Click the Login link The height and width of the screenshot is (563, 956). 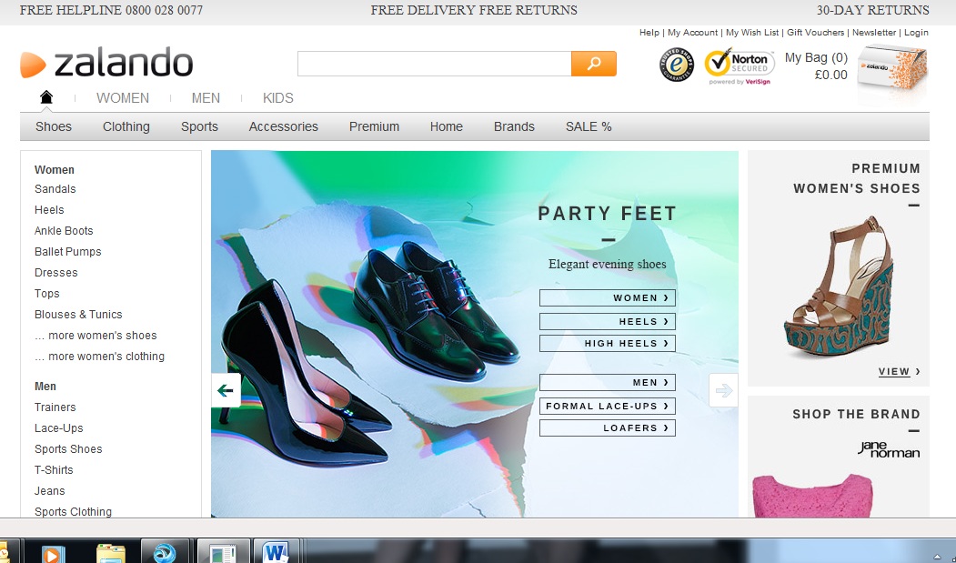[x=917, y=32]
